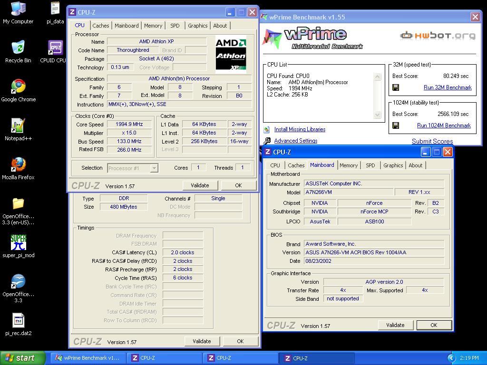Click OK in Mainboard CPU-Z window

pyautogui.click(x=434, y=325)
